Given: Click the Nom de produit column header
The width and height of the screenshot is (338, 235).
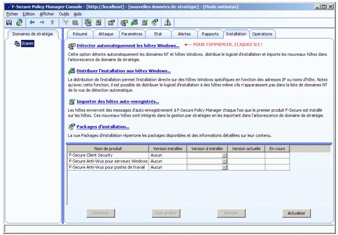Looking at the screenshot, I should [108, 149].
